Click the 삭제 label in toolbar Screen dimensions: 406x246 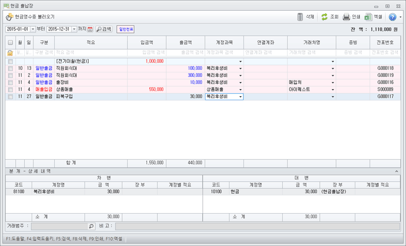310,17
